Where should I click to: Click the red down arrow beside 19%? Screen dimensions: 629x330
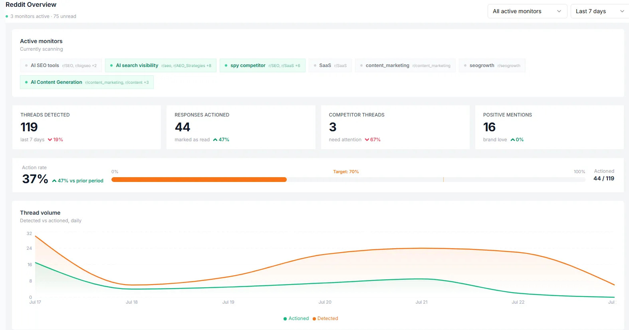point(50,140)
